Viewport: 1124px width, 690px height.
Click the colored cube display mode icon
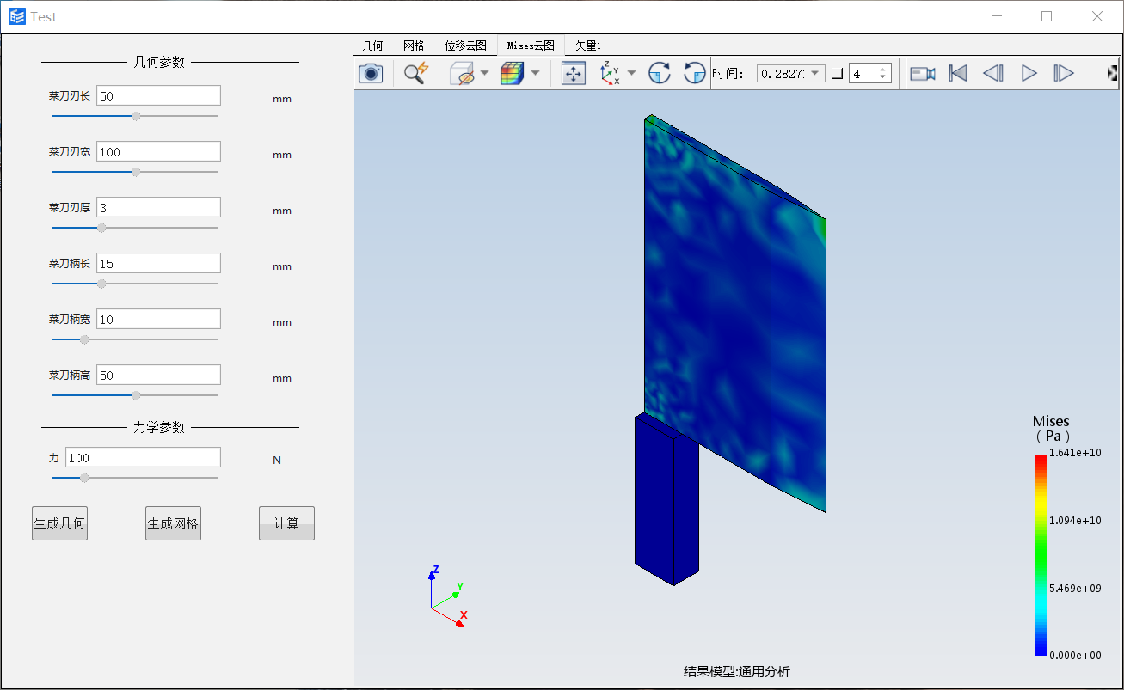[x=513, y=73]
